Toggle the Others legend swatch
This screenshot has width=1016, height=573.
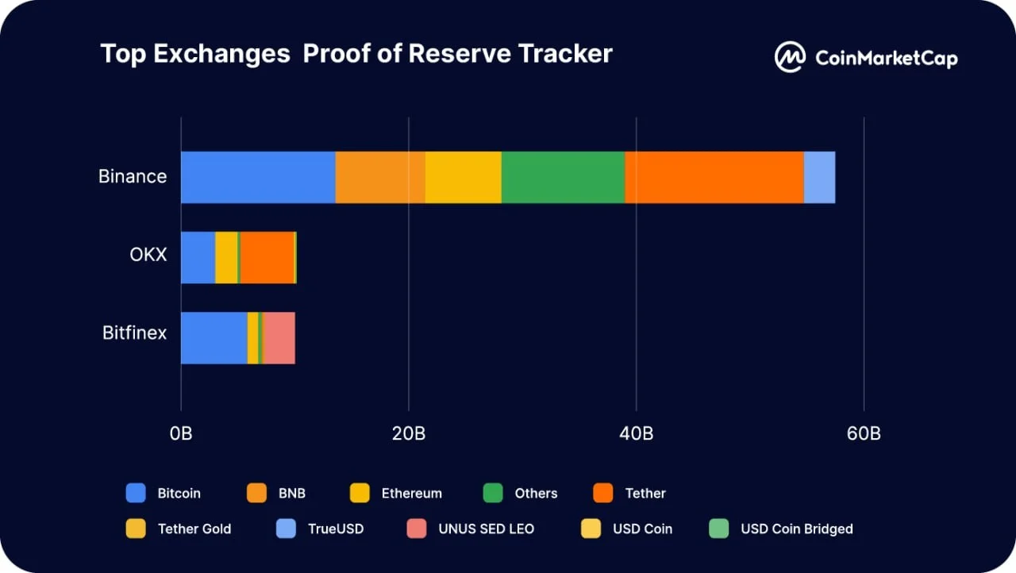pos(493,493)
